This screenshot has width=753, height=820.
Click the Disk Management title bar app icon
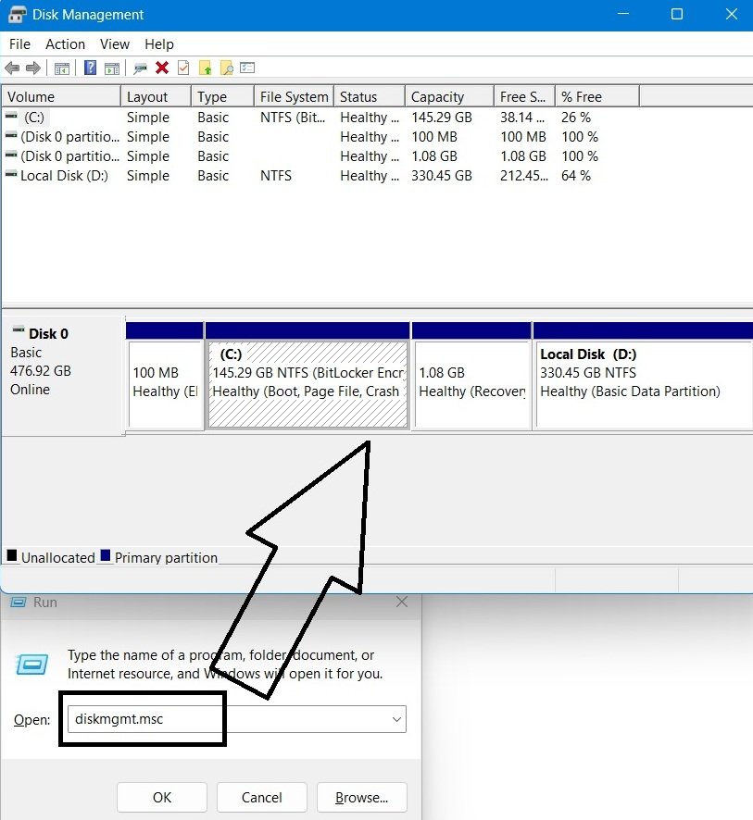point(17,15)
